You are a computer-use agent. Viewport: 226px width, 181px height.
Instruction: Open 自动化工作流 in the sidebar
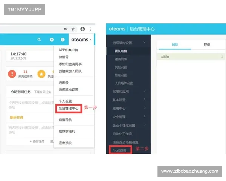pos(122,133)
